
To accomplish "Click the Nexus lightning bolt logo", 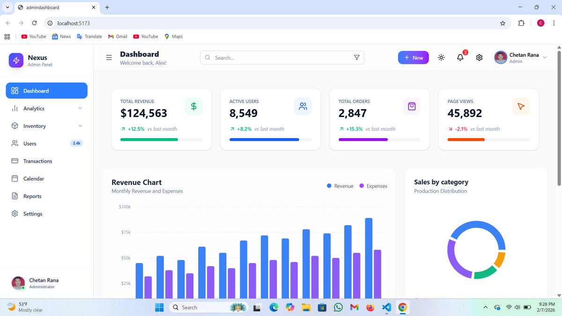I will pos(16,60).
